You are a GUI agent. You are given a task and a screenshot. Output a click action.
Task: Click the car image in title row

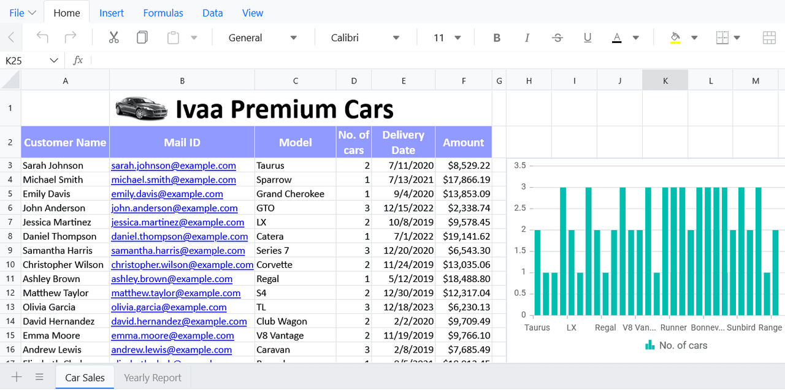(141, 109)
